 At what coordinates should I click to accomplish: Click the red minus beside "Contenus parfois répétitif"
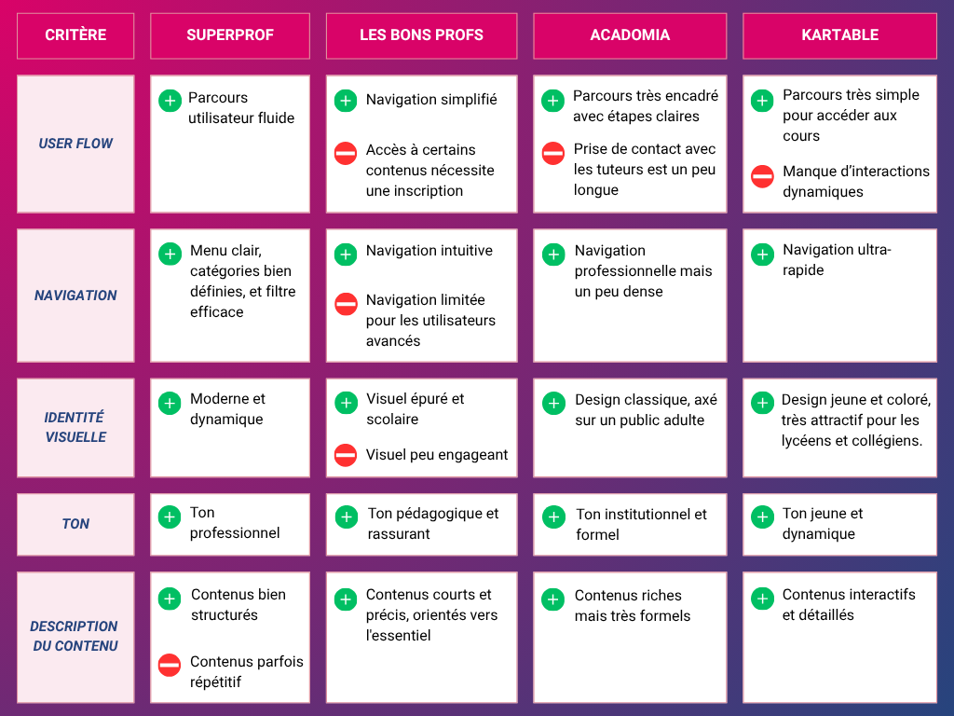point(170,665)
